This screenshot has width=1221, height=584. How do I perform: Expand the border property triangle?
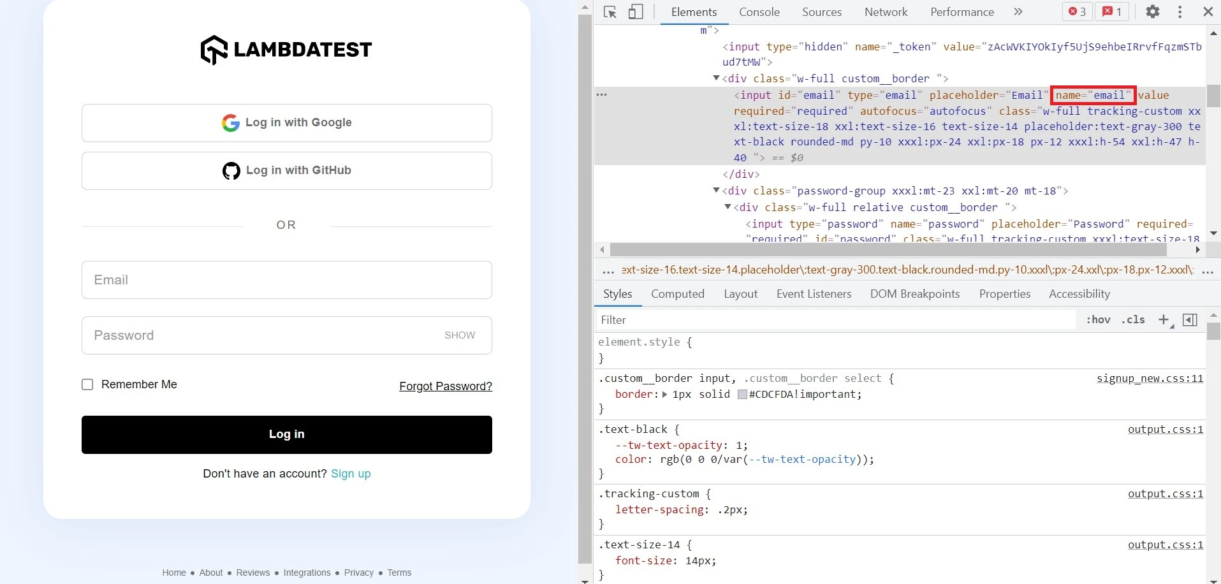pos(664,395)
